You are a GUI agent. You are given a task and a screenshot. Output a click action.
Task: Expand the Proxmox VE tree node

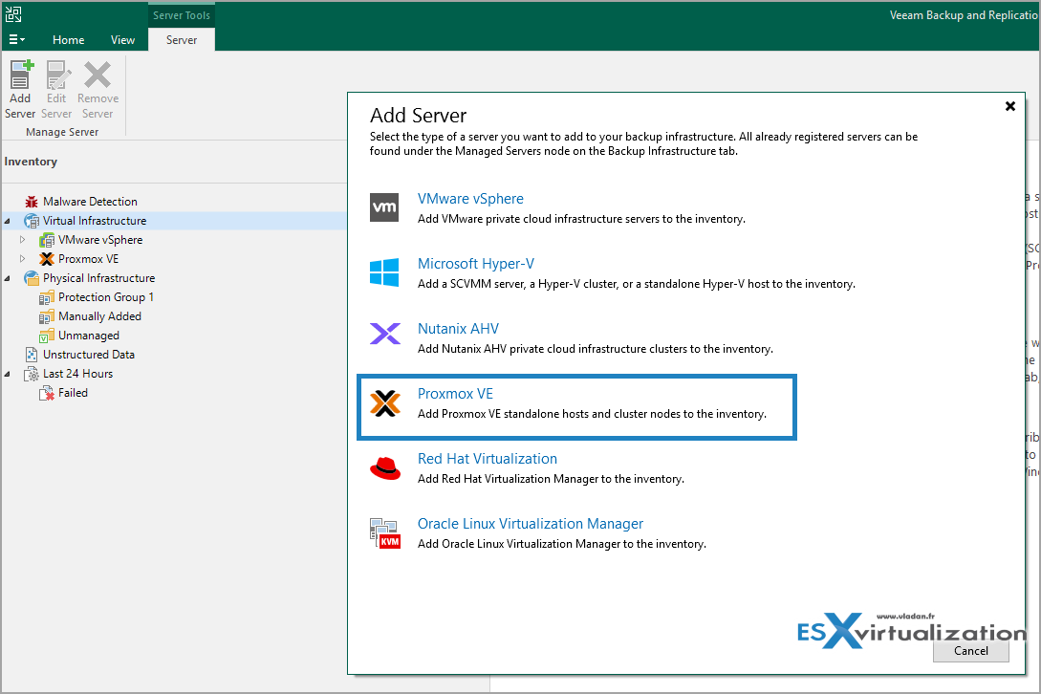coord(23,259)
